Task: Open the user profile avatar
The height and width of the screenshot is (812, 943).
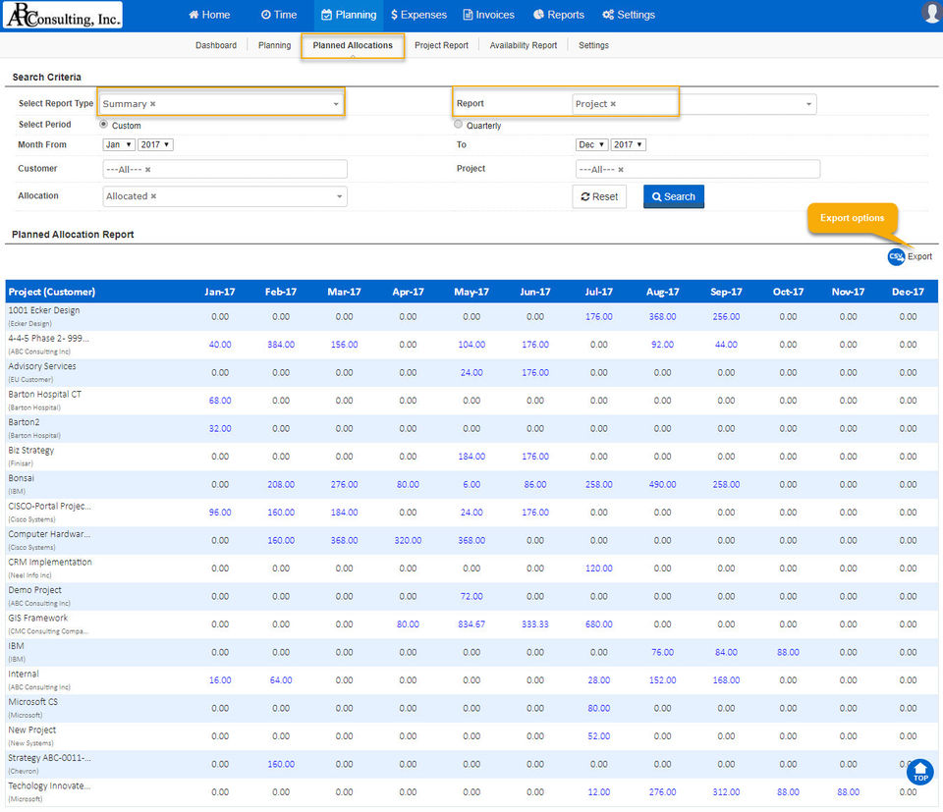Action: click(931, 13)
